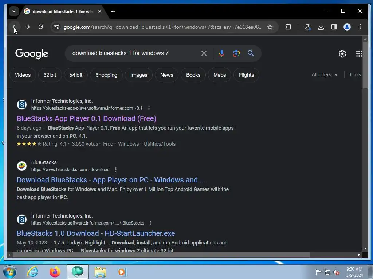Image resolution: width=373 pixels, height=279 pixels.
Task: Switch to Shopping results
Action: point(106,75)
